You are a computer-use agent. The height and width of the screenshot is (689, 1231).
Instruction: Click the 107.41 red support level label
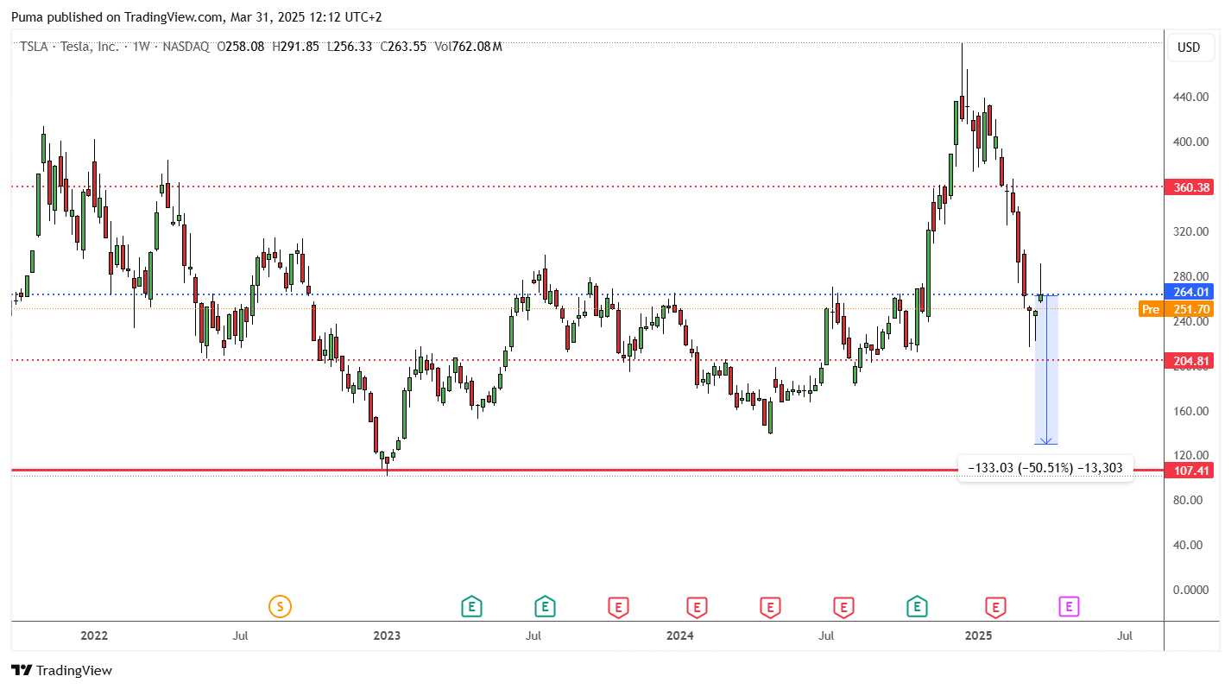[x=1189, y=471]
